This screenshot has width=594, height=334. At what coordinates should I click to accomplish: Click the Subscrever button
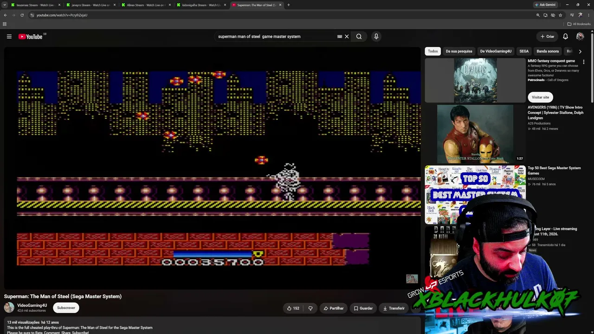(66, 308)
